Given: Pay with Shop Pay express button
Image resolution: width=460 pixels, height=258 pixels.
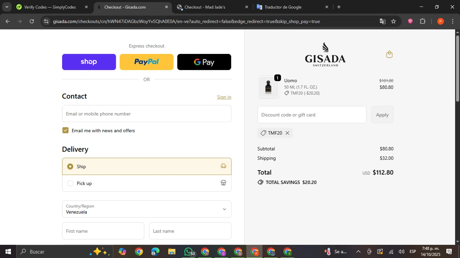Looking at the screenshot, I should click(89, 62).
